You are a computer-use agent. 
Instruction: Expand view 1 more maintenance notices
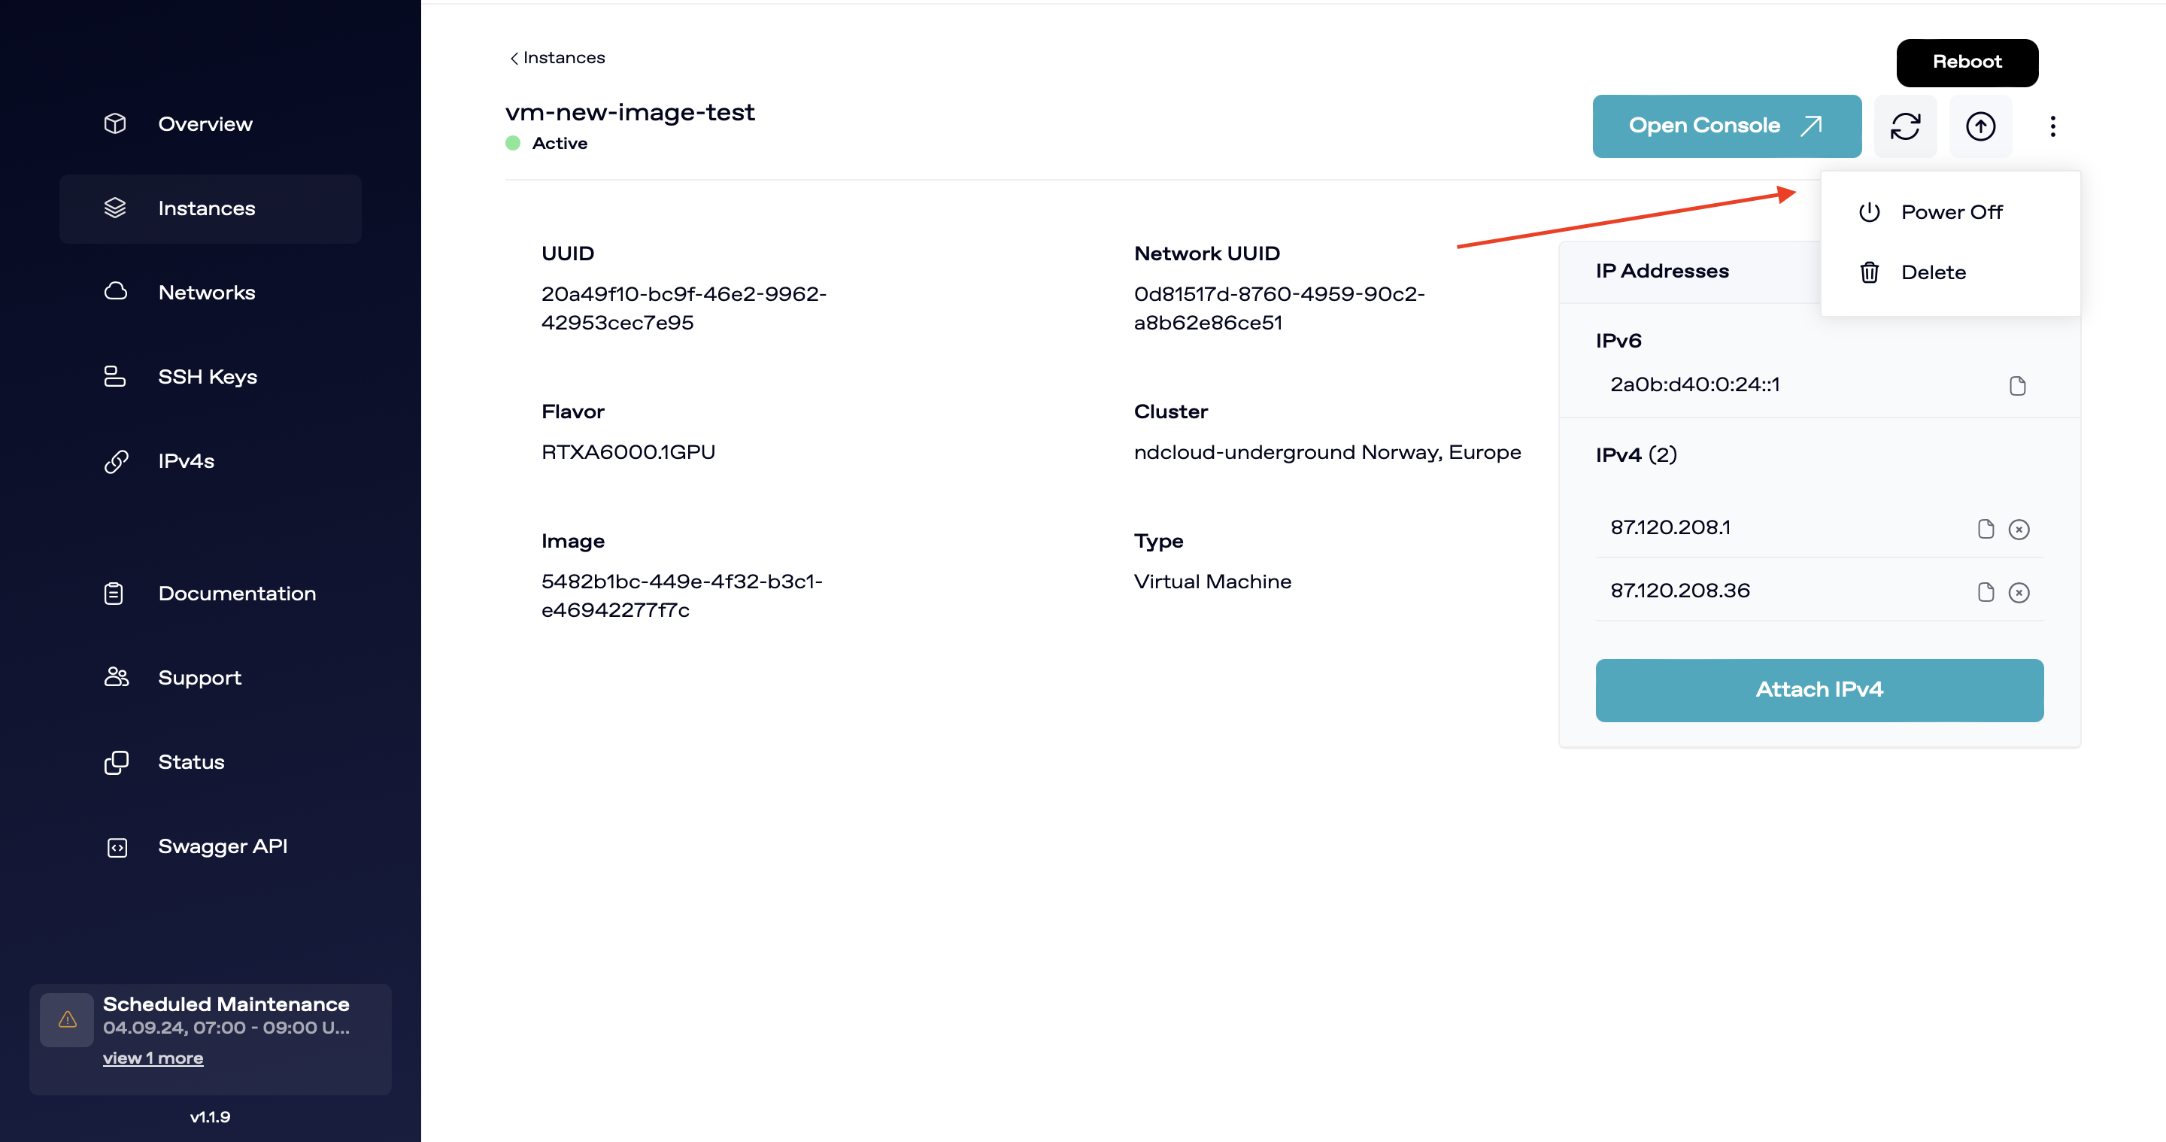click(x=153, y=1058)
